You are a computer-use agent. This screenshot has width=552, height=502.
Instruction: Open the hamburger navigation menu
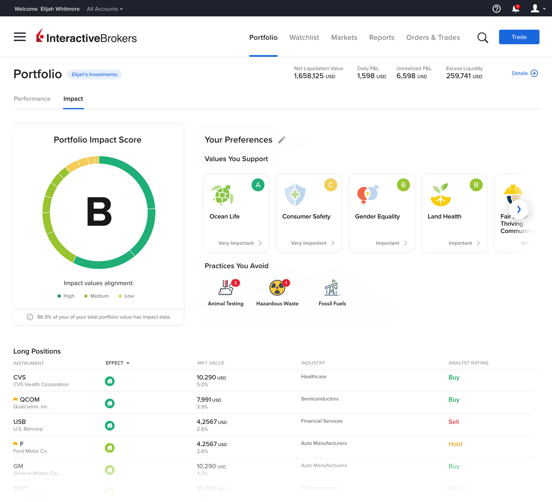pos(19,37)
